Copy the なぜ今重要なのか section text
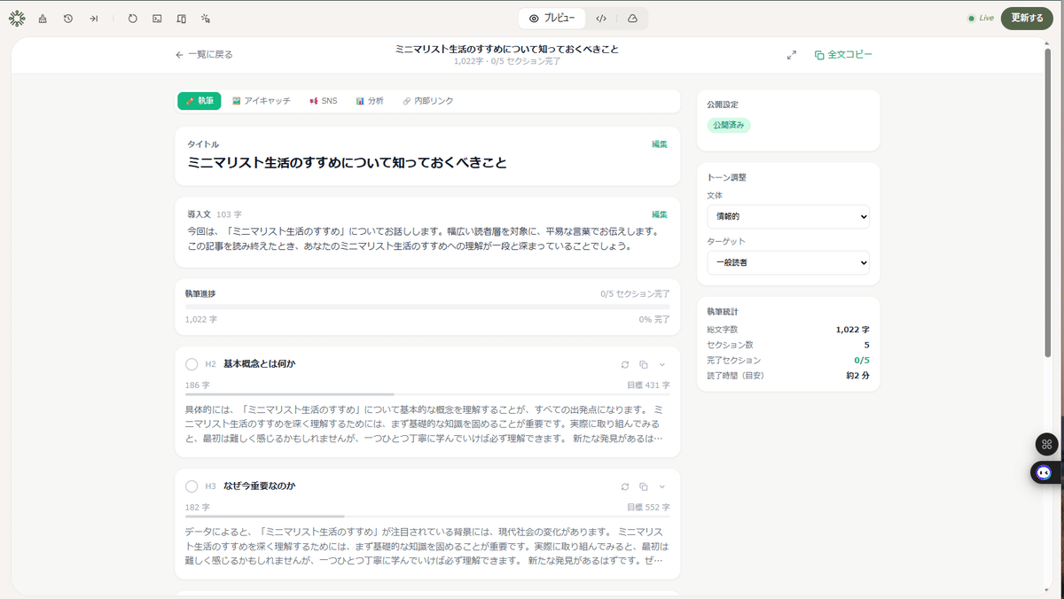 pyautogui.click(x=643, y=486)
